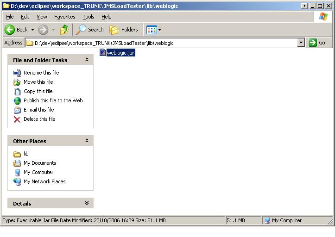This screenshot has height=237, width=335.
Task: Click My Computer icon in status bar
Action: click(267, 220)
